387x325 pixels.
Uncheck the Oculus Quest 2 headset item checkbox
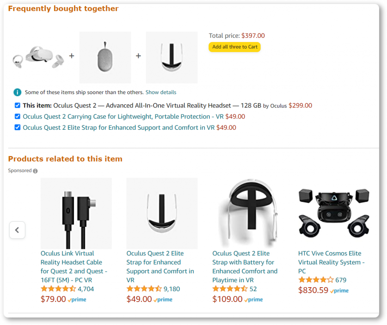[x=17, y=106]
